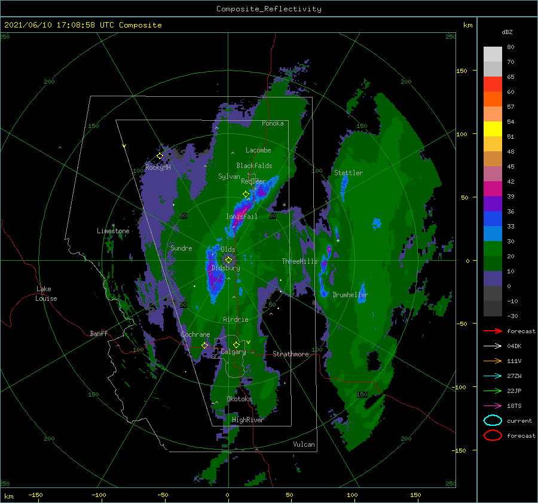Select the RockyMH label
Viewport: 538px width, 503px height.
pyautogui.click(x=158, y=167)
